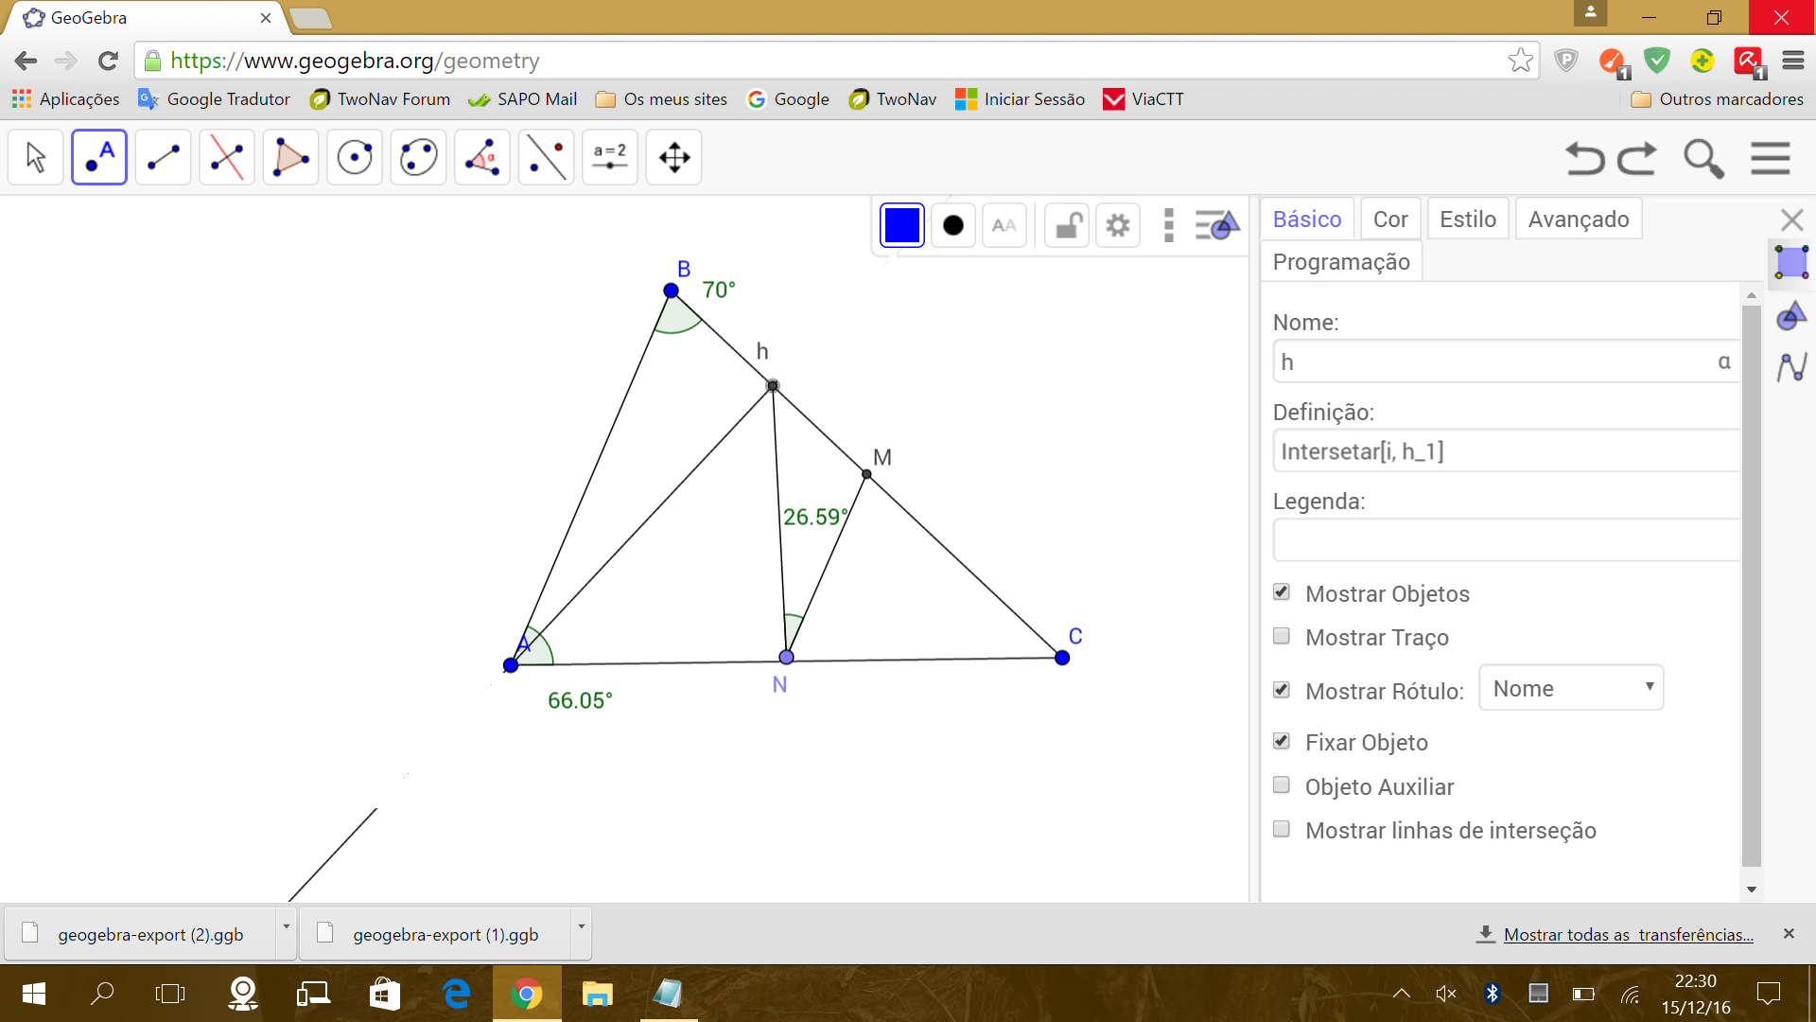Screen dimensions: 1816x1022
Task: Reload the browser page
Action: (x=108, y=61)
